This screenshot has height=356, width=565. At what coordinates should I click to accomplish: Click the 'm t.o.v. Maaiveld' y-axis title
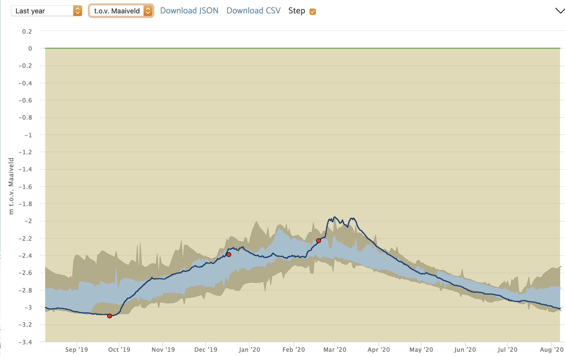pos(11,186)
